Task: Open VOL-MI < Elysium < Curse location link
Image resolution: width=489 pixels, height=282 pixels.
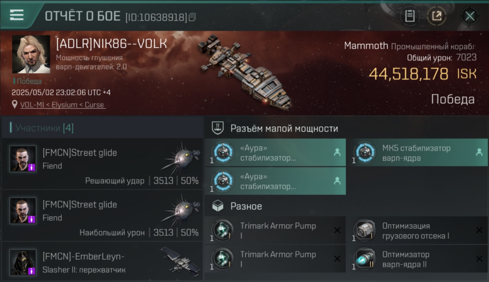Action: pyautogui.click(x=62, y=105)
